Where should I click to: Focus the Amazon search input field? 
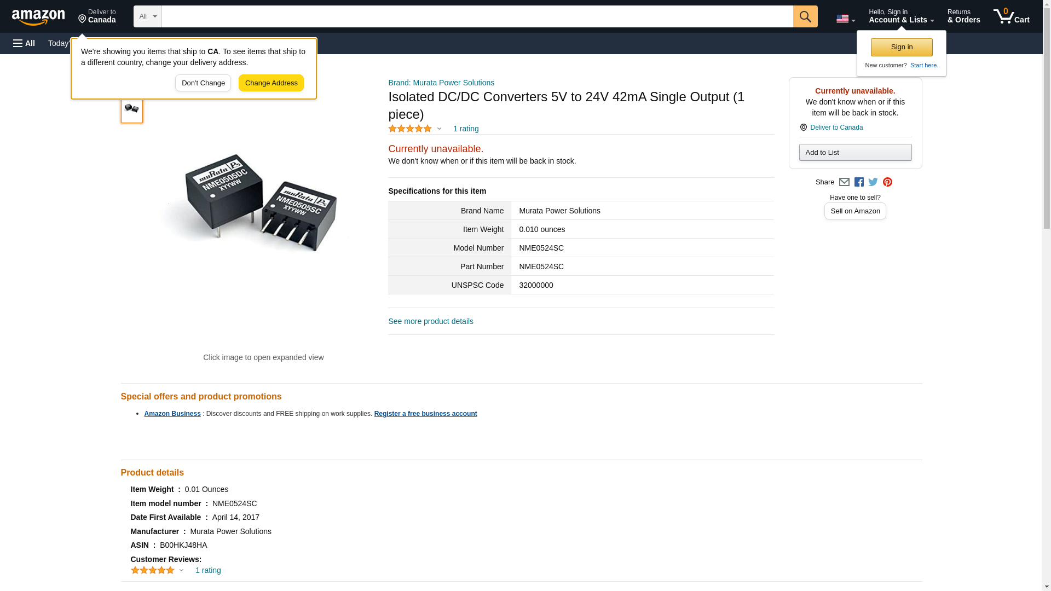click(477, 16)
